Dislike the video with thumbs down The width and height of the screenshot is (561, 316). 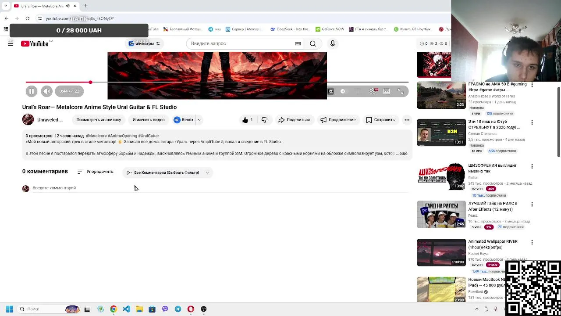pyautogui.click(x=265, y=120)
